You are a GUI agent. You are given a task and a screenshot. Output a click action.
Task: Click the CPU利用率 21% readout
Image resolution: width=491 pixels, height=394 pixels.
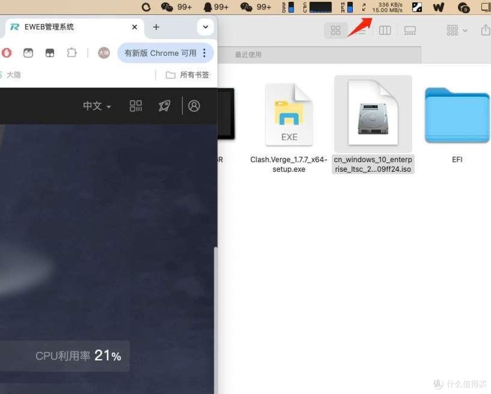pyautogui.click(x=78, y=356)
